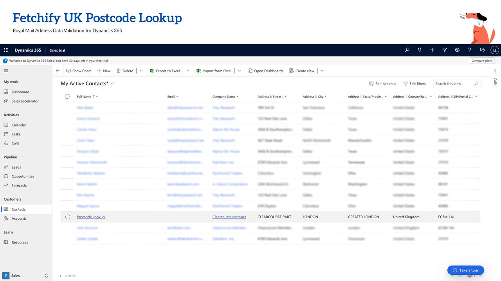The width and height of the screenshot is (501, 281).
Task: Click Open Dashboards
Action: click(x=265, y=71)
